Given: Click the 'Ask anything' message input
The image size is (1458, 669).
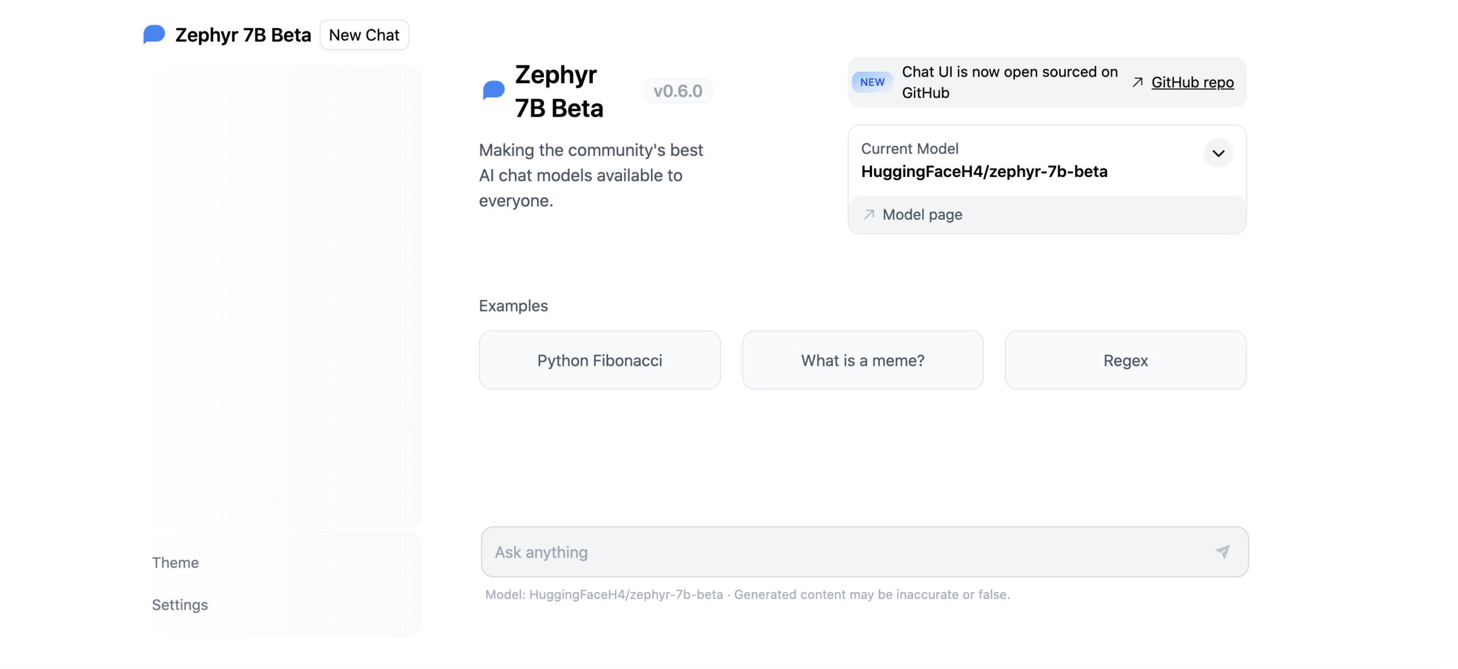Looking at the screenshot, I should 843,552.
